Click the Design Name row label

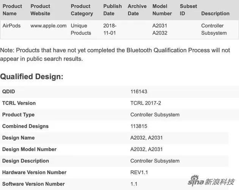(18, 138)
